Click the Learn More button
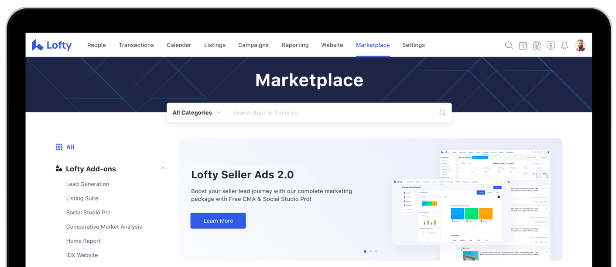Screen dimensions: 616x267 (218, 220)
